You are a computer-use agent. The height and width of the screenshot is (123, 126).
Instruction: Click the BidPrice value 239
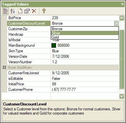pyautogui.click(x=55, y=18)
